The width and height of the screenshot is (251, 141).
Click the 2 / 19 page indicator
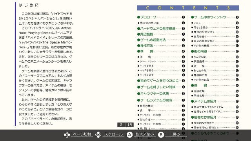[125, 125]
